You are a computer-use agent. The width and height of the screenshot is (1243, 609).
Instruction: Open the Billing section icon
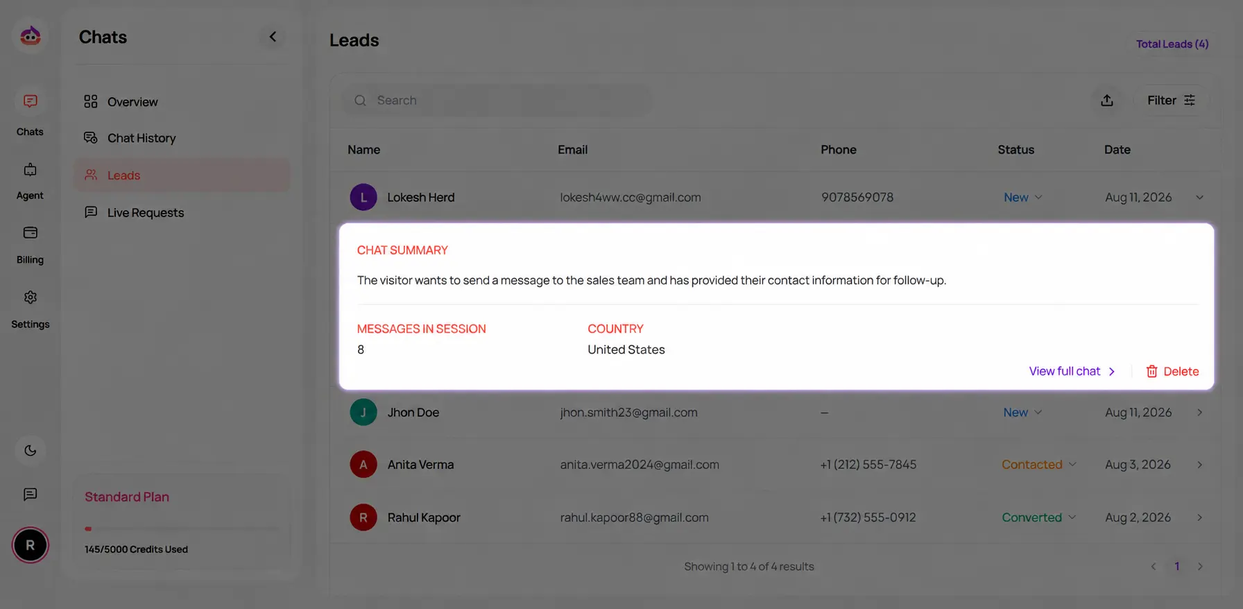click(30, 233)
